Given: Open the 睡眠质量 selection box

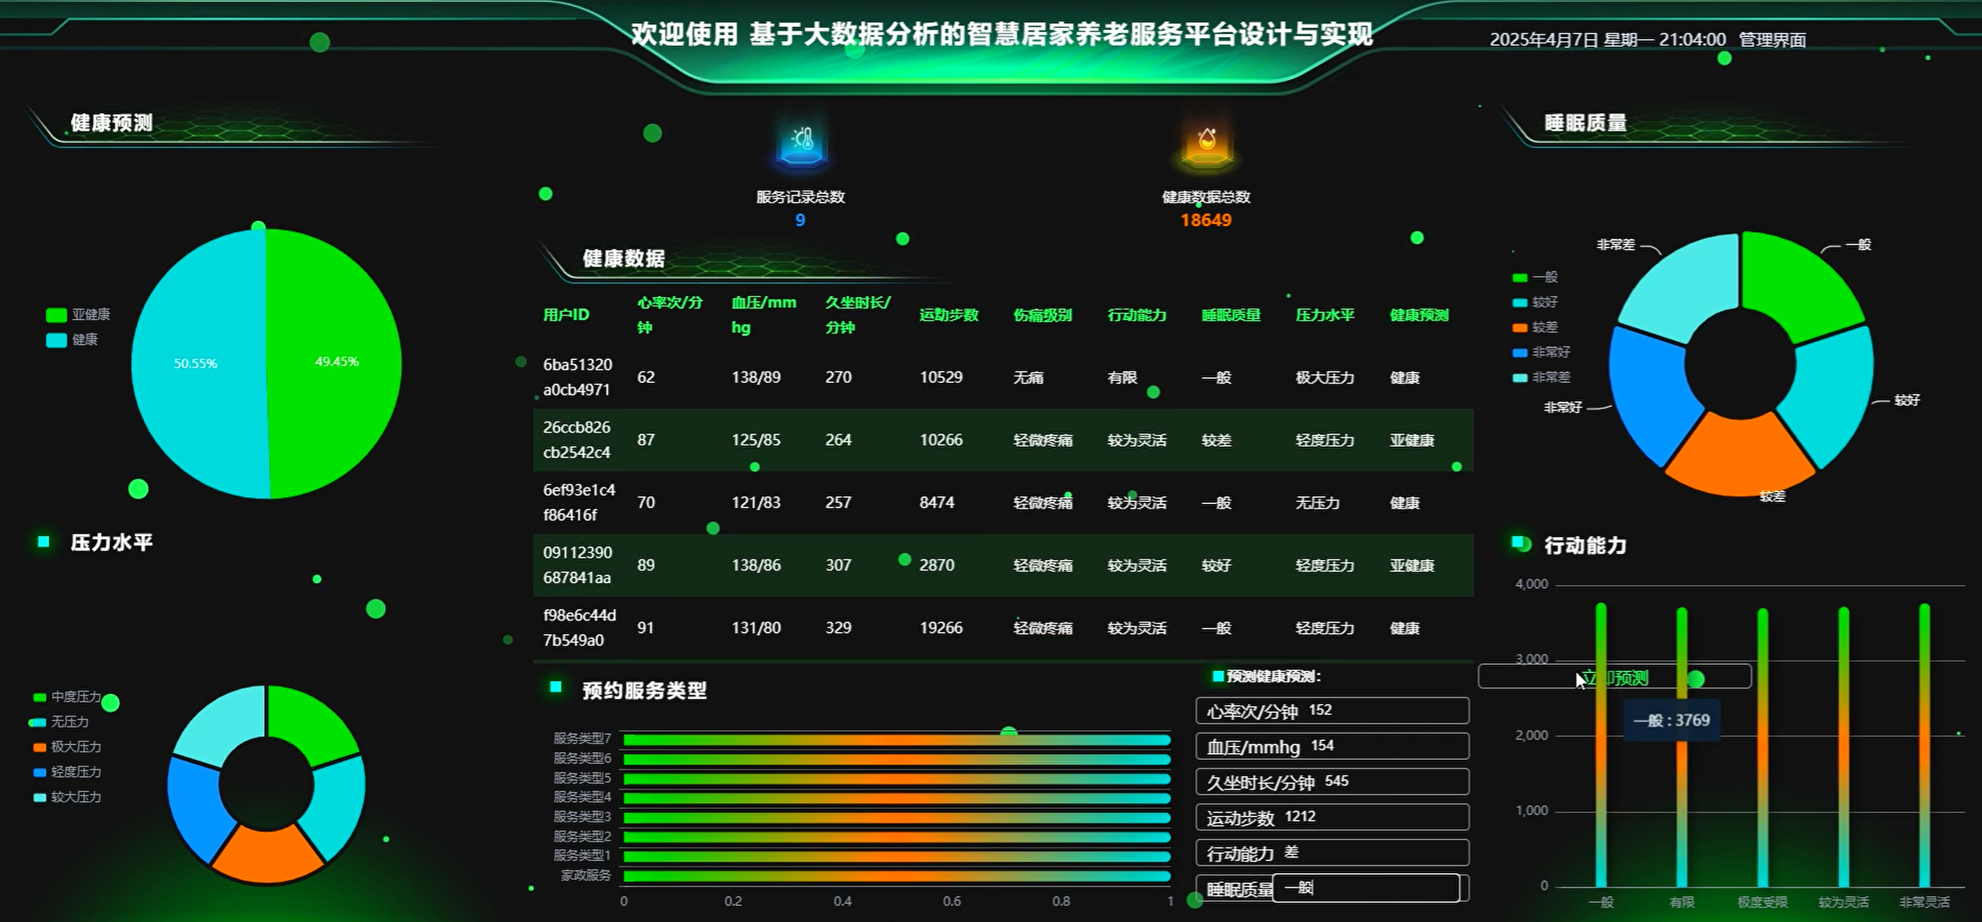Looking at the screenshot, I should [x=1366, y=888].
